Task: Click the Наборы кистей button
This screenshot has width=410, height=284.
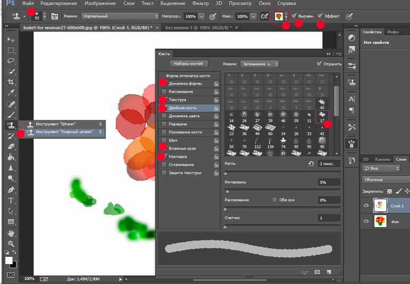Action: click(190, 63)
